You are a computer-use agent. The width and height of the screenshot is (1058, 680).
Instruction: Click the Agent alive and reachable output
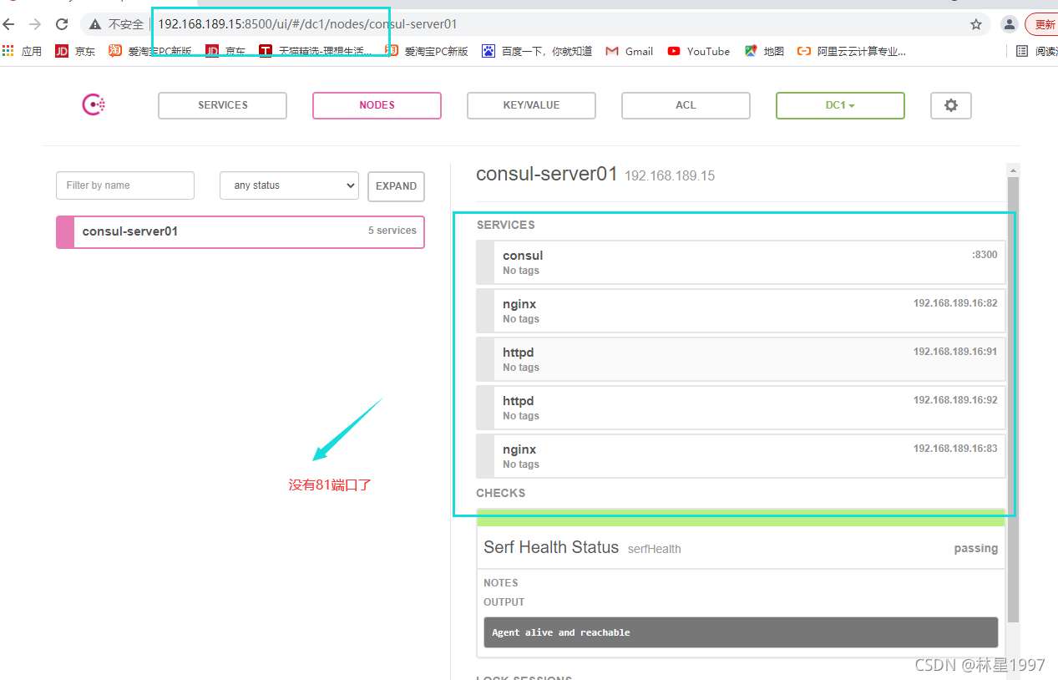(741, 632)
